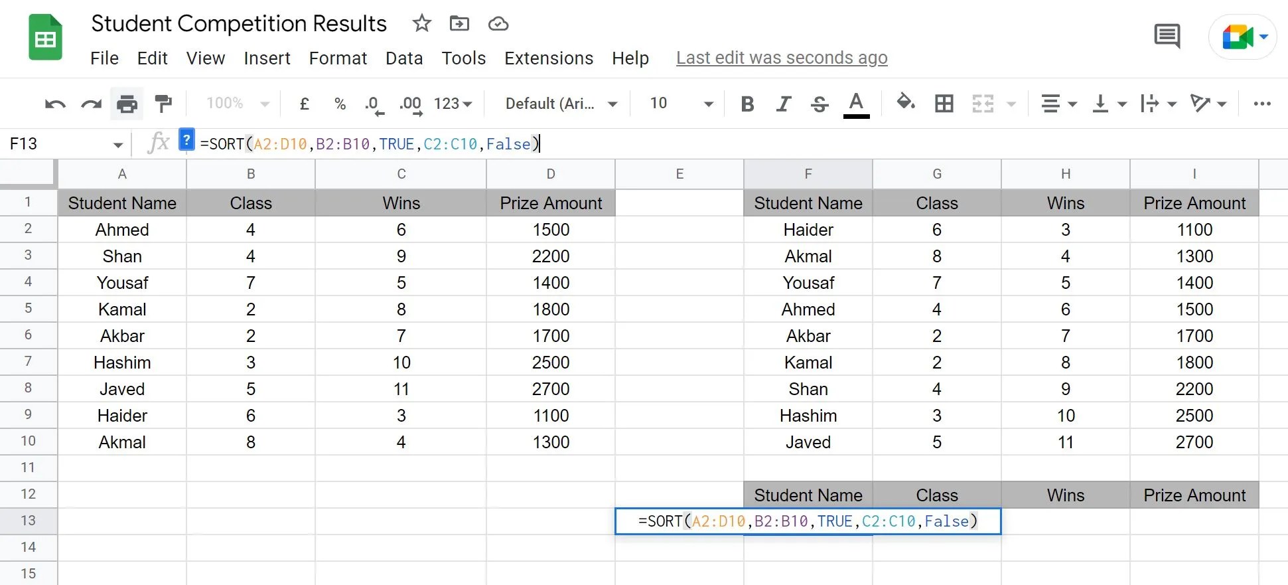The image size is (1288, 585).
Task: Click the formula help question mark icon
Action: (187, 140)
